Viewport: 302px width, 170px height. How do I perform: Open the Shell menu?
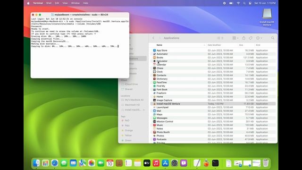point(49,3)
